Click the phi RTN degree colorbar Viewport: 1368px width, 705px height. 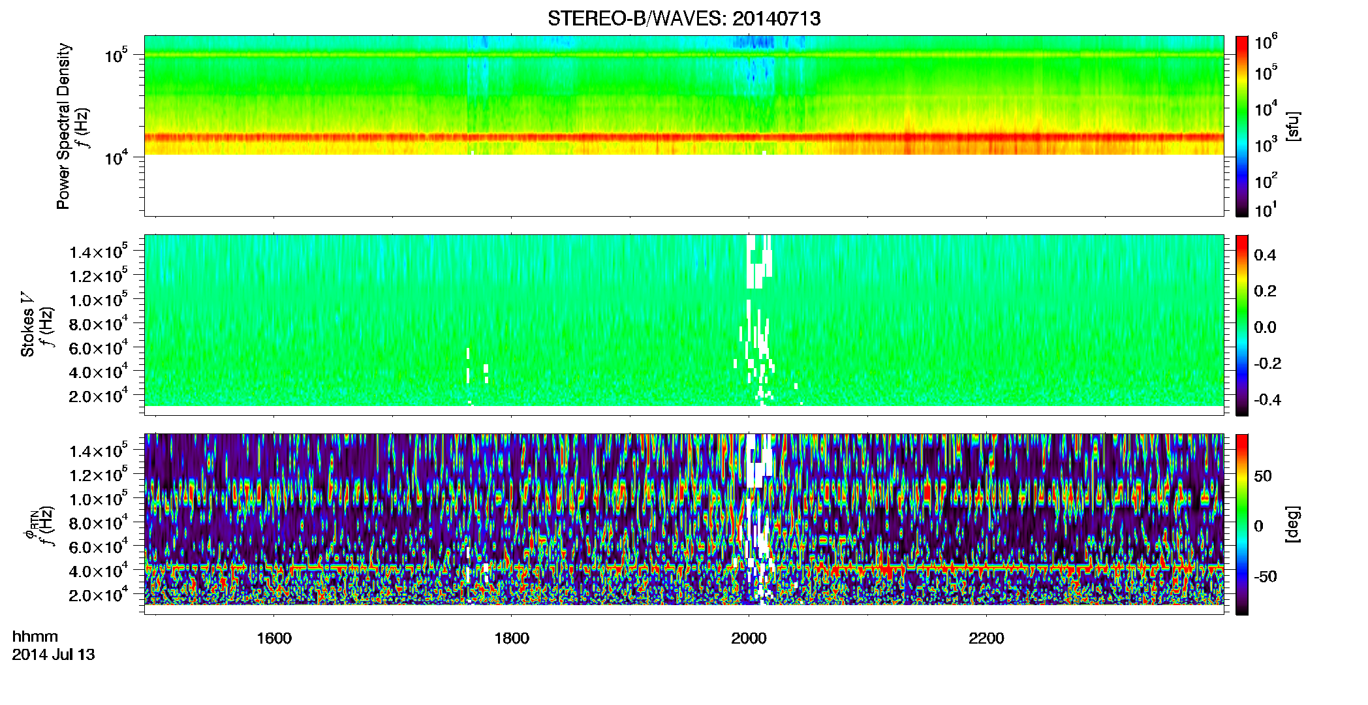[x=1242, y=524]
